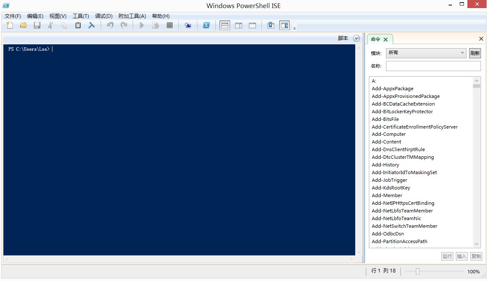Run selection icon in toolbar
This screenshot has width=487, height=281.
pyautogui.click(x=156, y=26)
